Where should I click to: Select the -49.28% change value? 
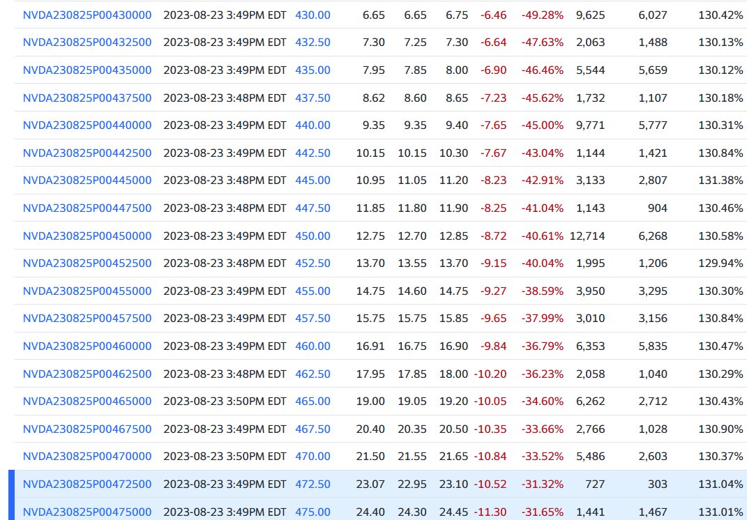click(x=542, y=15)
